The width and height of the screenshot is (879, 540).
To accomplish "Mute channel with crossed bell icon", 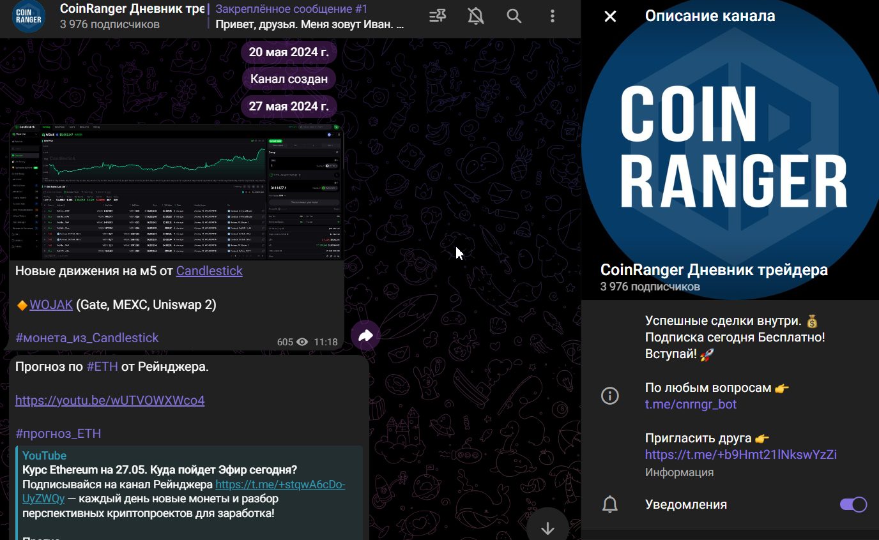I will 476,16.
